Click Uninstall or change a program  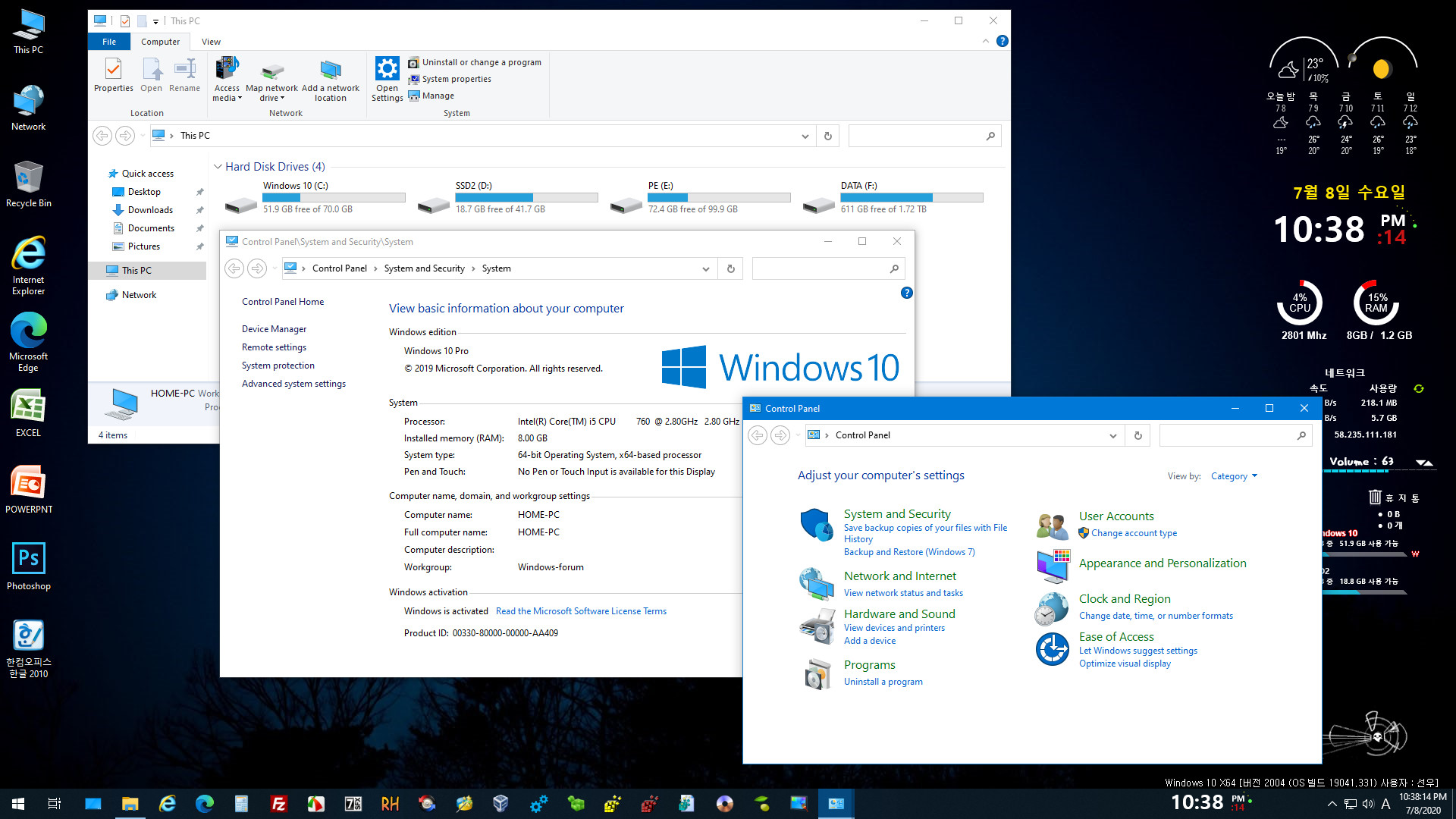pyautogui.click(x=475, y=62)
